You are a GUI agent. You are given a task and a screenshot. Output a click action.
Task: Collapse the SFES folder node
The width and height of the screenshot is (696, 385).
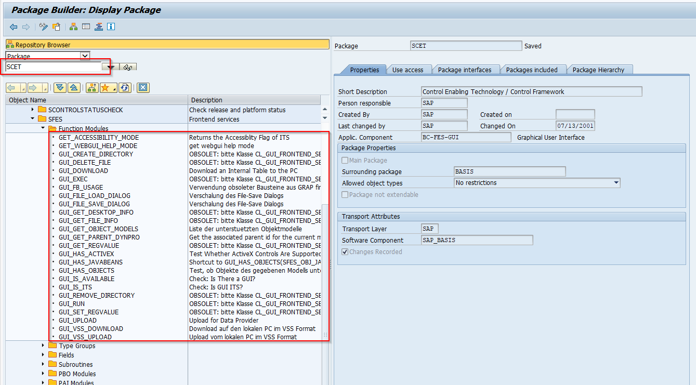pos(33,119)
